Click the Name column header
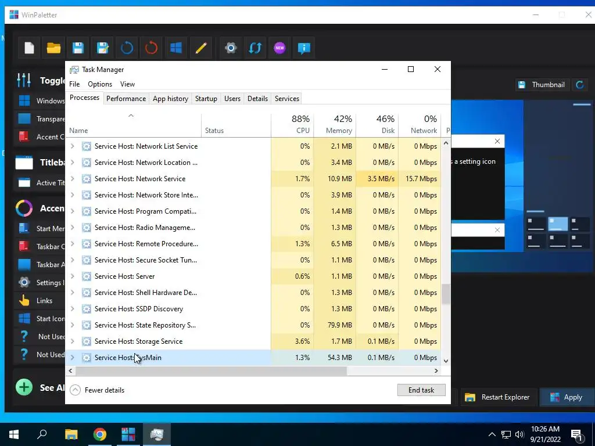This screenshot has width=595, height=446. click(134, 125)
